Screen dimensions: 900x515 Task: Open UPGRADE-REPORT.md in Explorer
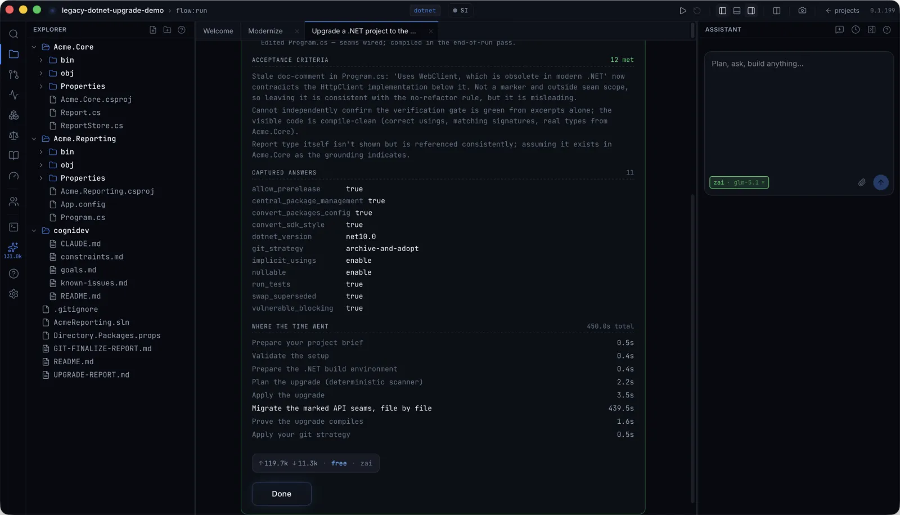[91, 375]
